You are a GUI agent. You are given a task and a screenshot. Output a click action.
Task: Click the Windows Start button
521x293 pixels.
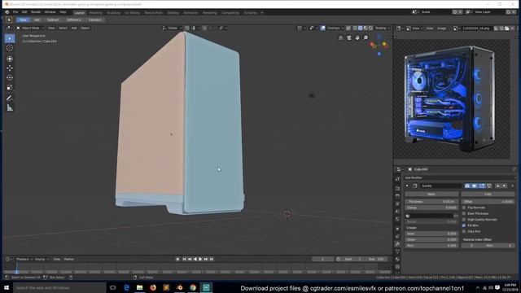coord(7,287)
